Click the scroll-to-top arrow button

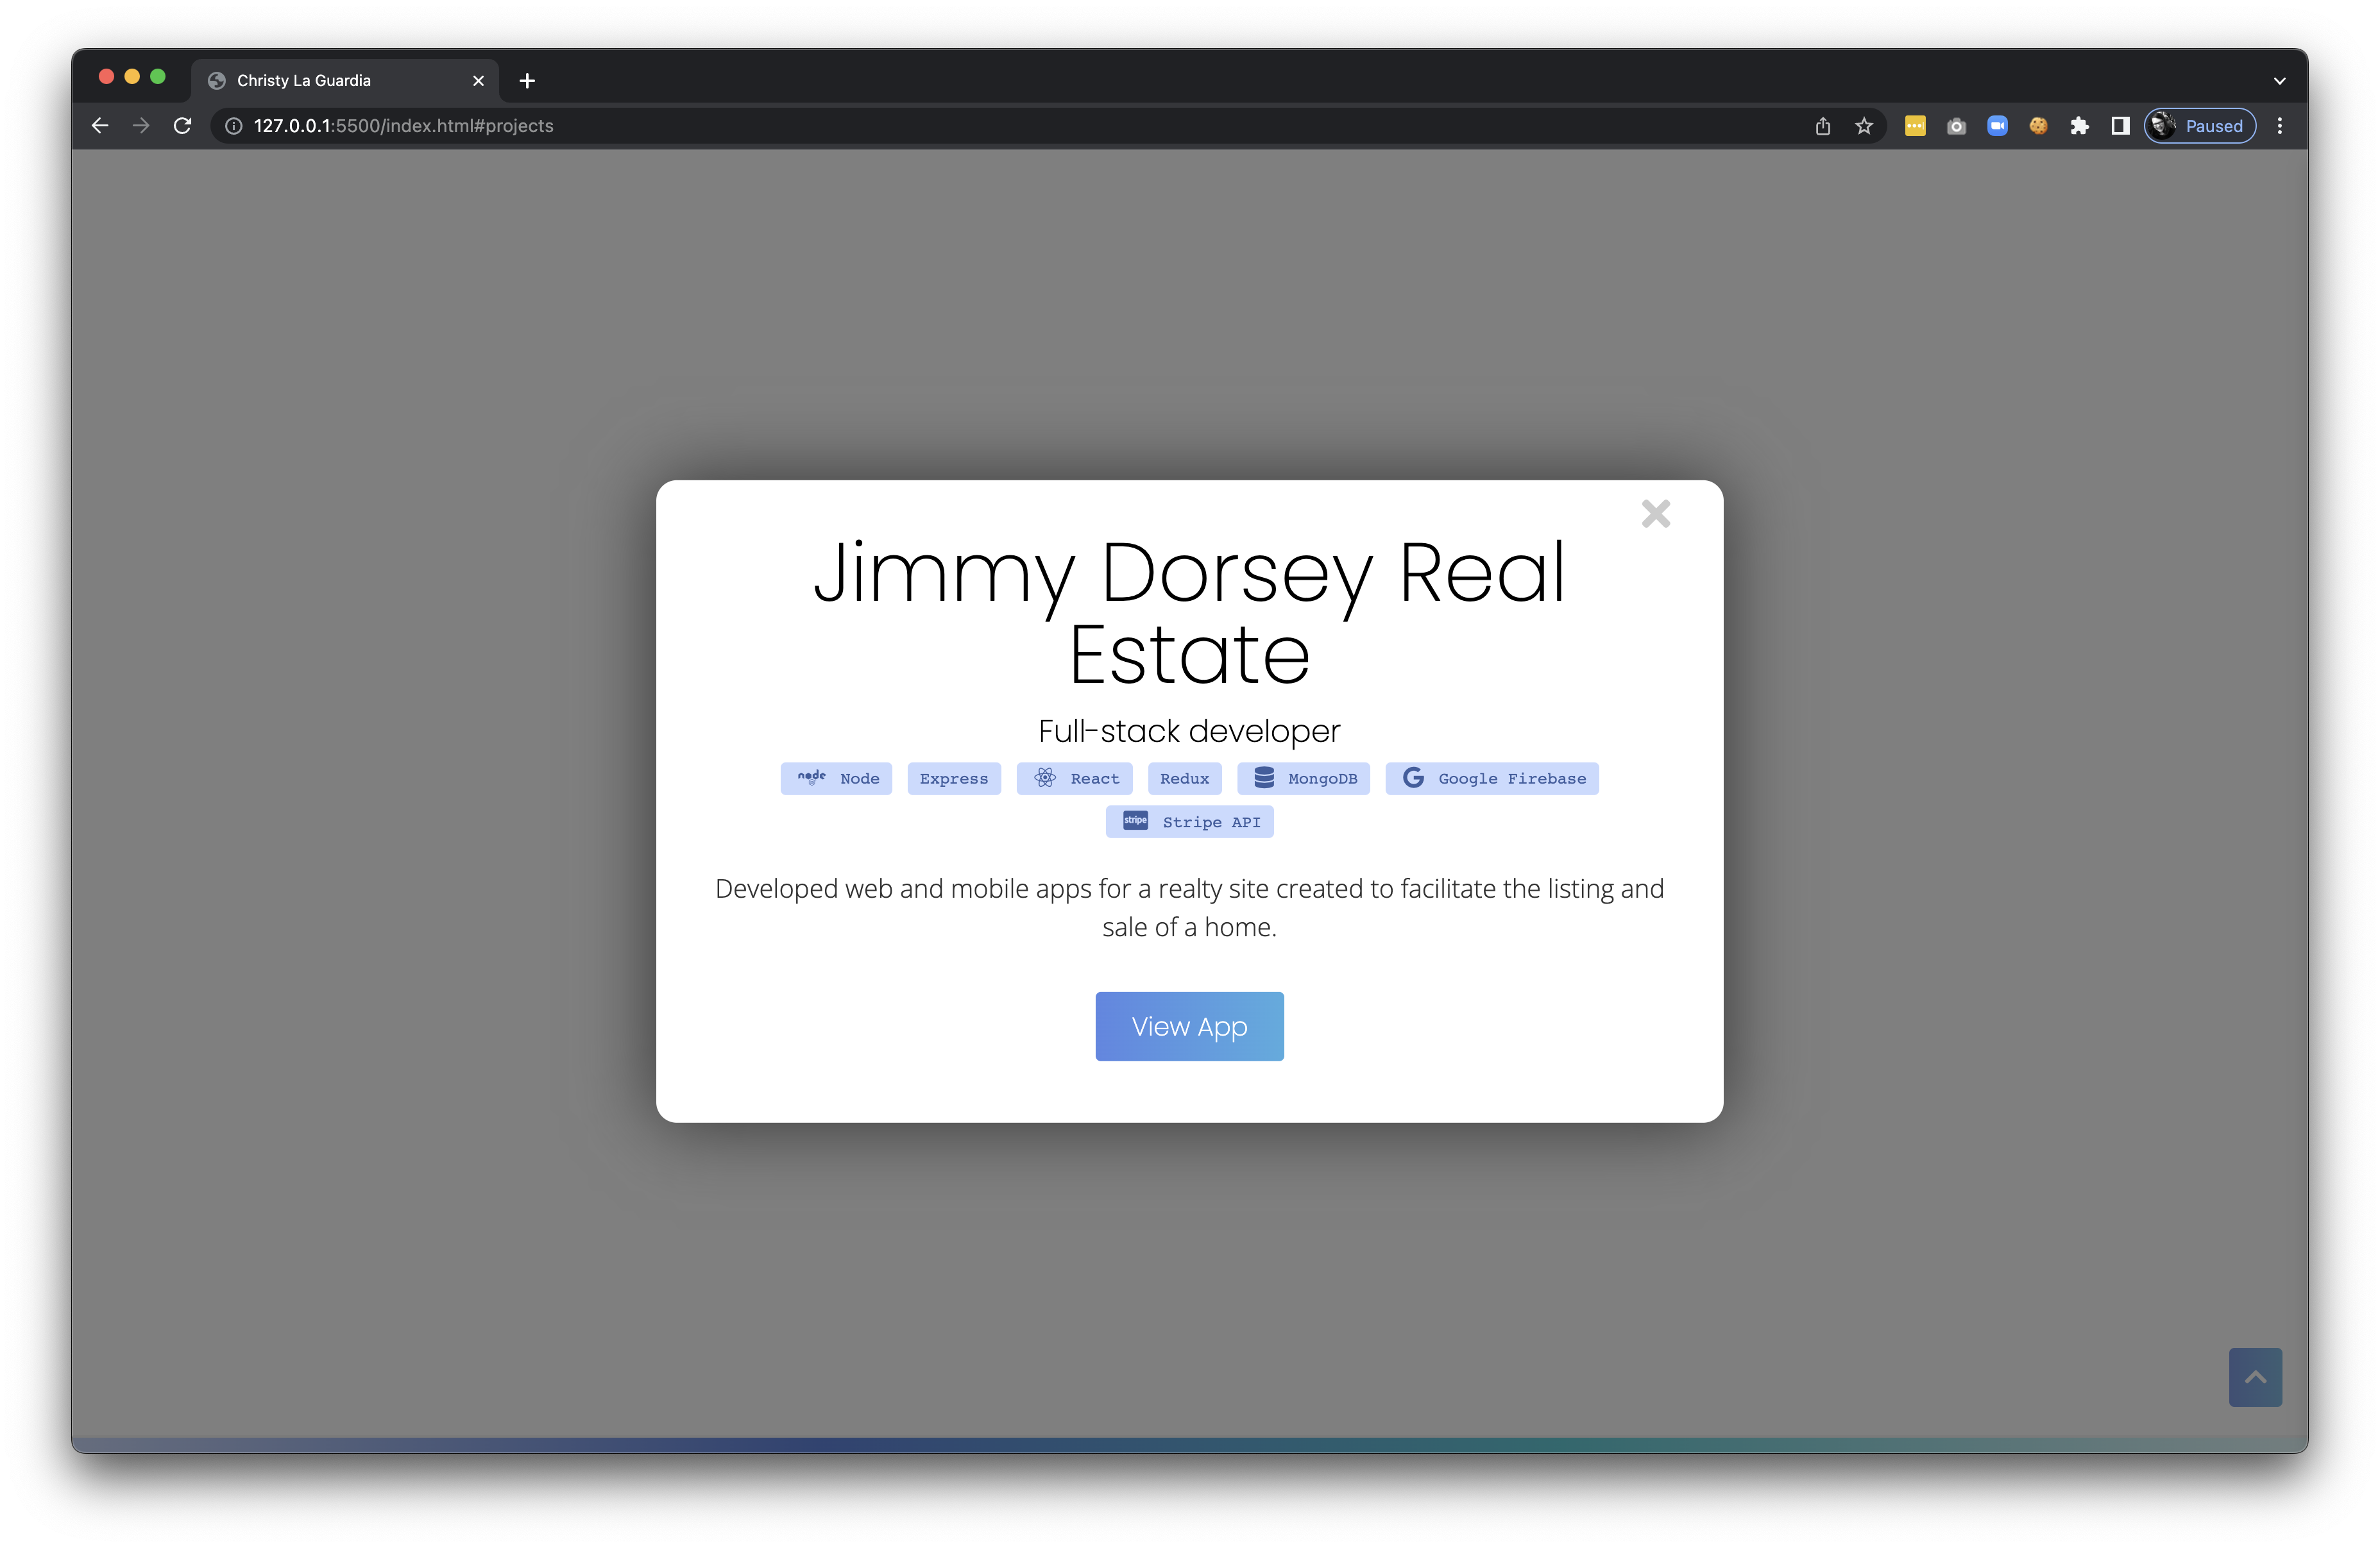click(2254, 1377)
